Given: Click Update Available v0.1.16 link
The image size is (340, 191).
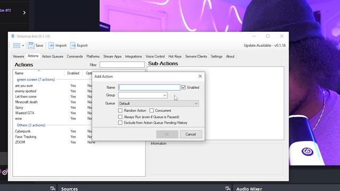Looking at the screenshot, I should pyautogui.click(x=265, y=46).
